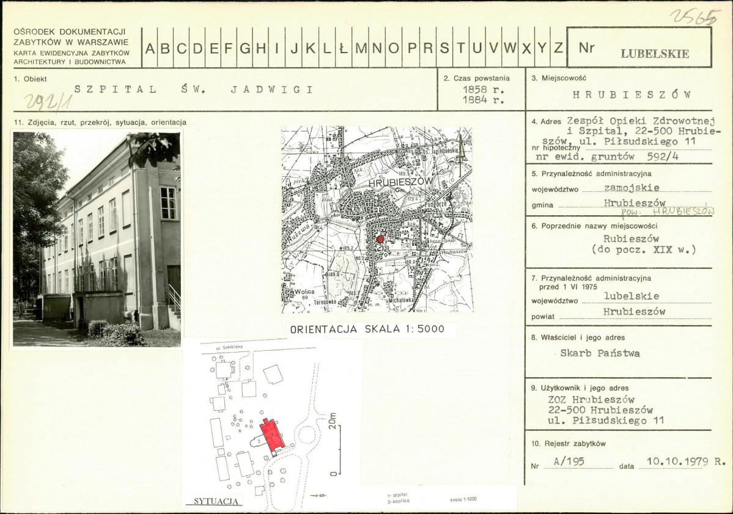Select the LUBELSKIE stamp text
The height and width of the screenshot is (514, 733).
[x=655, y=54]
